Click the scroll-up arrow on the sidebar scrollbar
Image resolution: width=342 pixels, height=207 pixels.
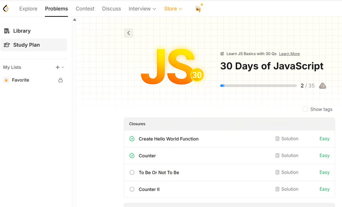[75, 20]
